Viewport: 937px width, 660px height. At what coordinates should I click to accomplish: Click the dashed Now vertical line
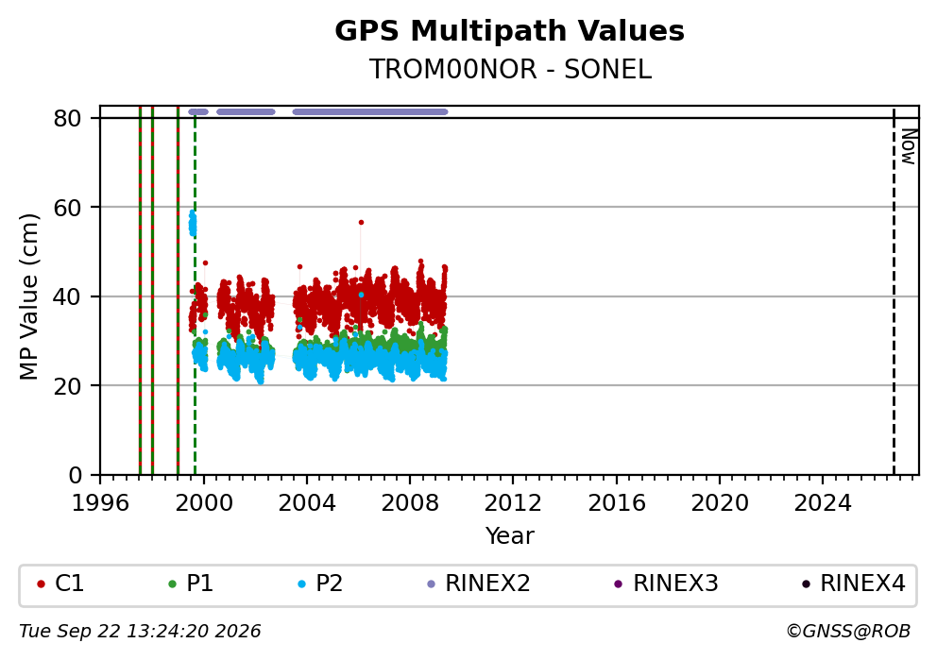click(x=894, y=292)
